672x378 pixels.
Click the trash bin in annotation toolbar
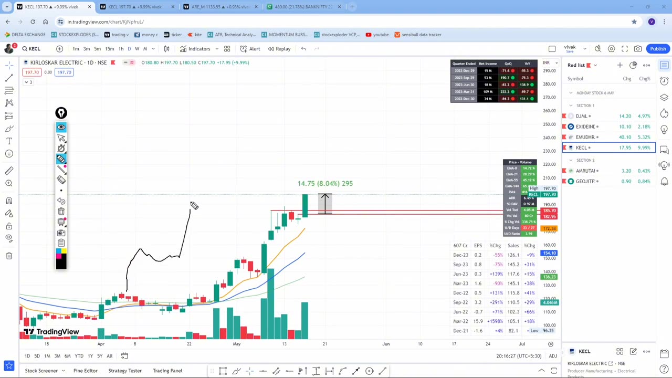61,212
